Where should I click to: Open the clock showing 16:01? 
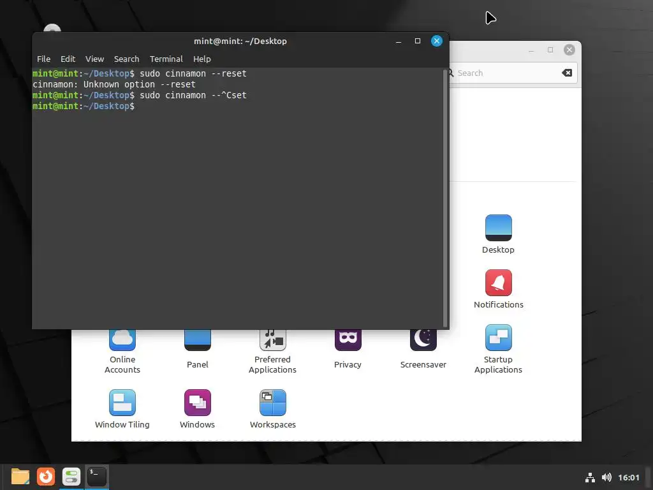[628, 477]
